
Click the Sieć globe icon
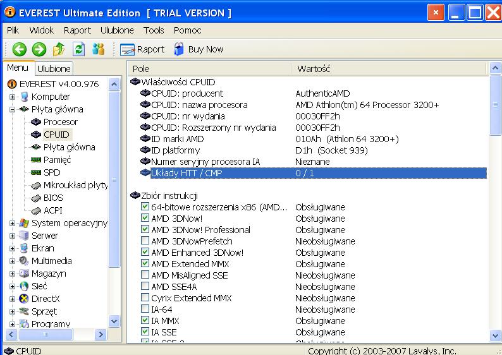point(24,286)
